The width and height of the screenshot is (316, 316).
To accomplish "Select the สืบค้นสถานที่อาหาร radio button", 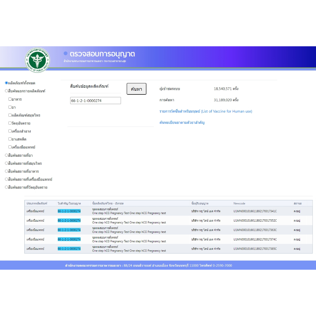I will point(6,171).
